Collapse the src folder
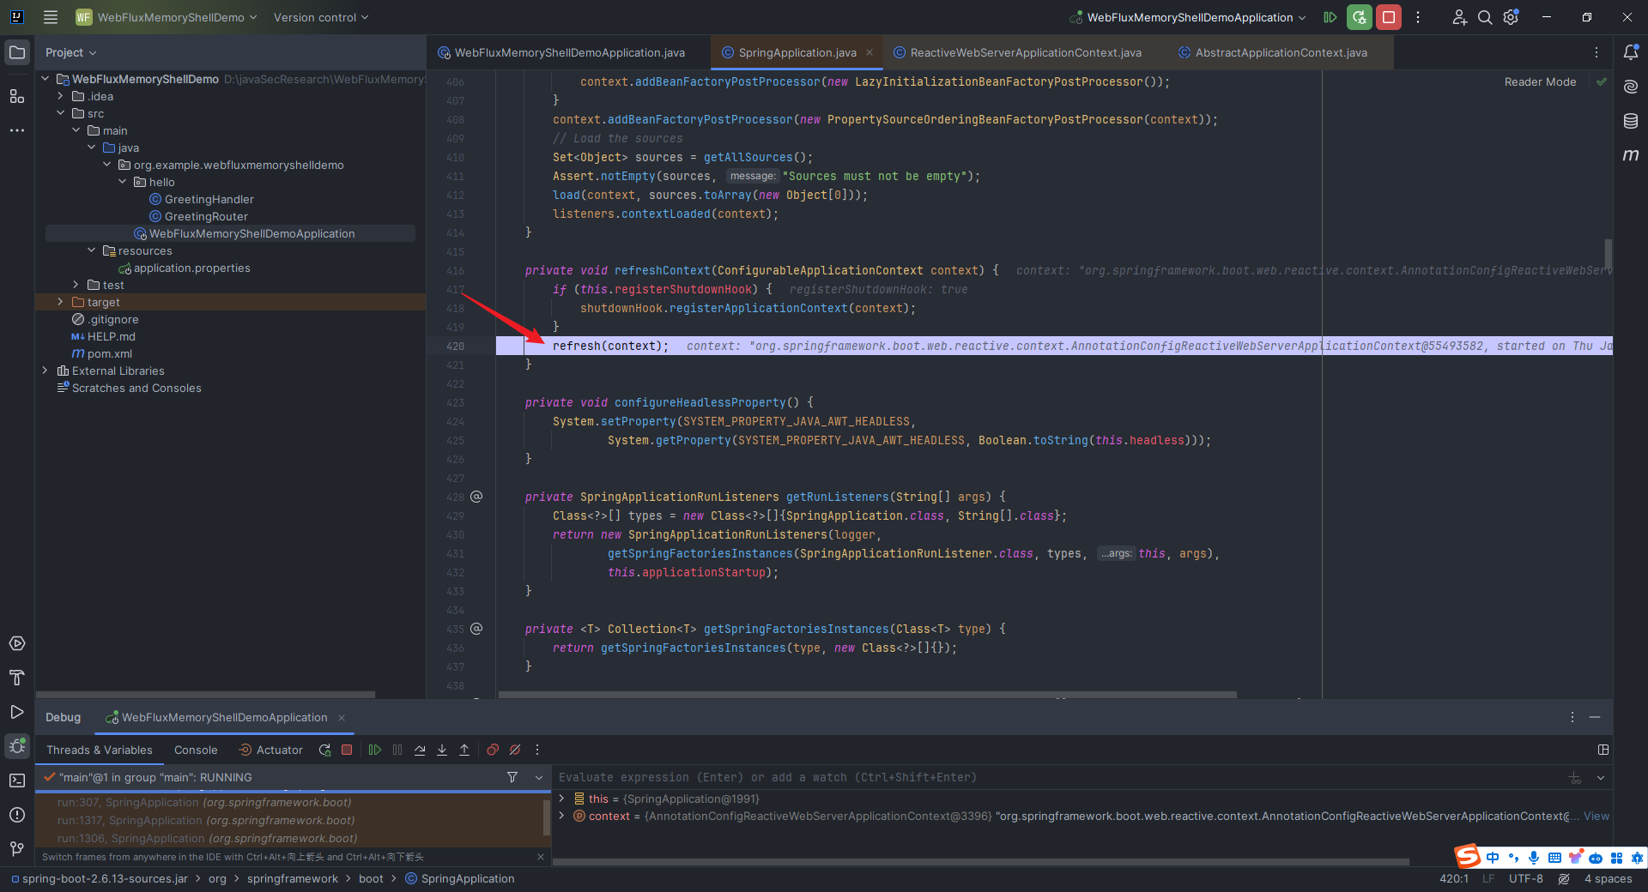 tap(60, 113)
